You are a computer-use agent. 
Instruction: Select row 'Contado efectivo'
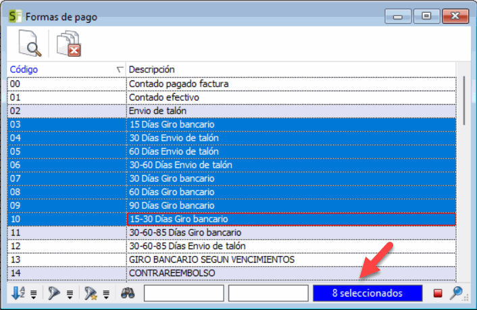(x=232, y=97)
